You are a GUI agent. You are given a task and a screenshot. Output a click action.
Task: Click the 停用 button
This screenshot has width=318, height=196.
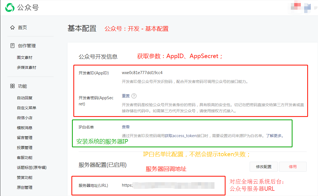click(x=293, y=167)
